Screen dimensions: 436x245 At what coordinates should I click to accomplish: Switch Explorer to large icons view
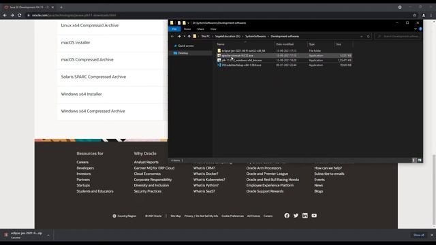420,161
